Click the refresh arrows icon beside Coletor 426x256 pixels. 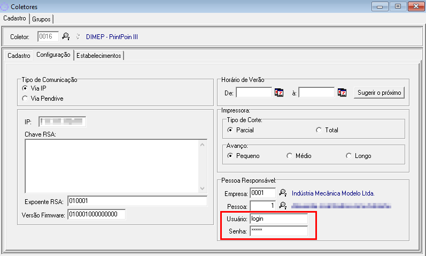click(78, 37)
